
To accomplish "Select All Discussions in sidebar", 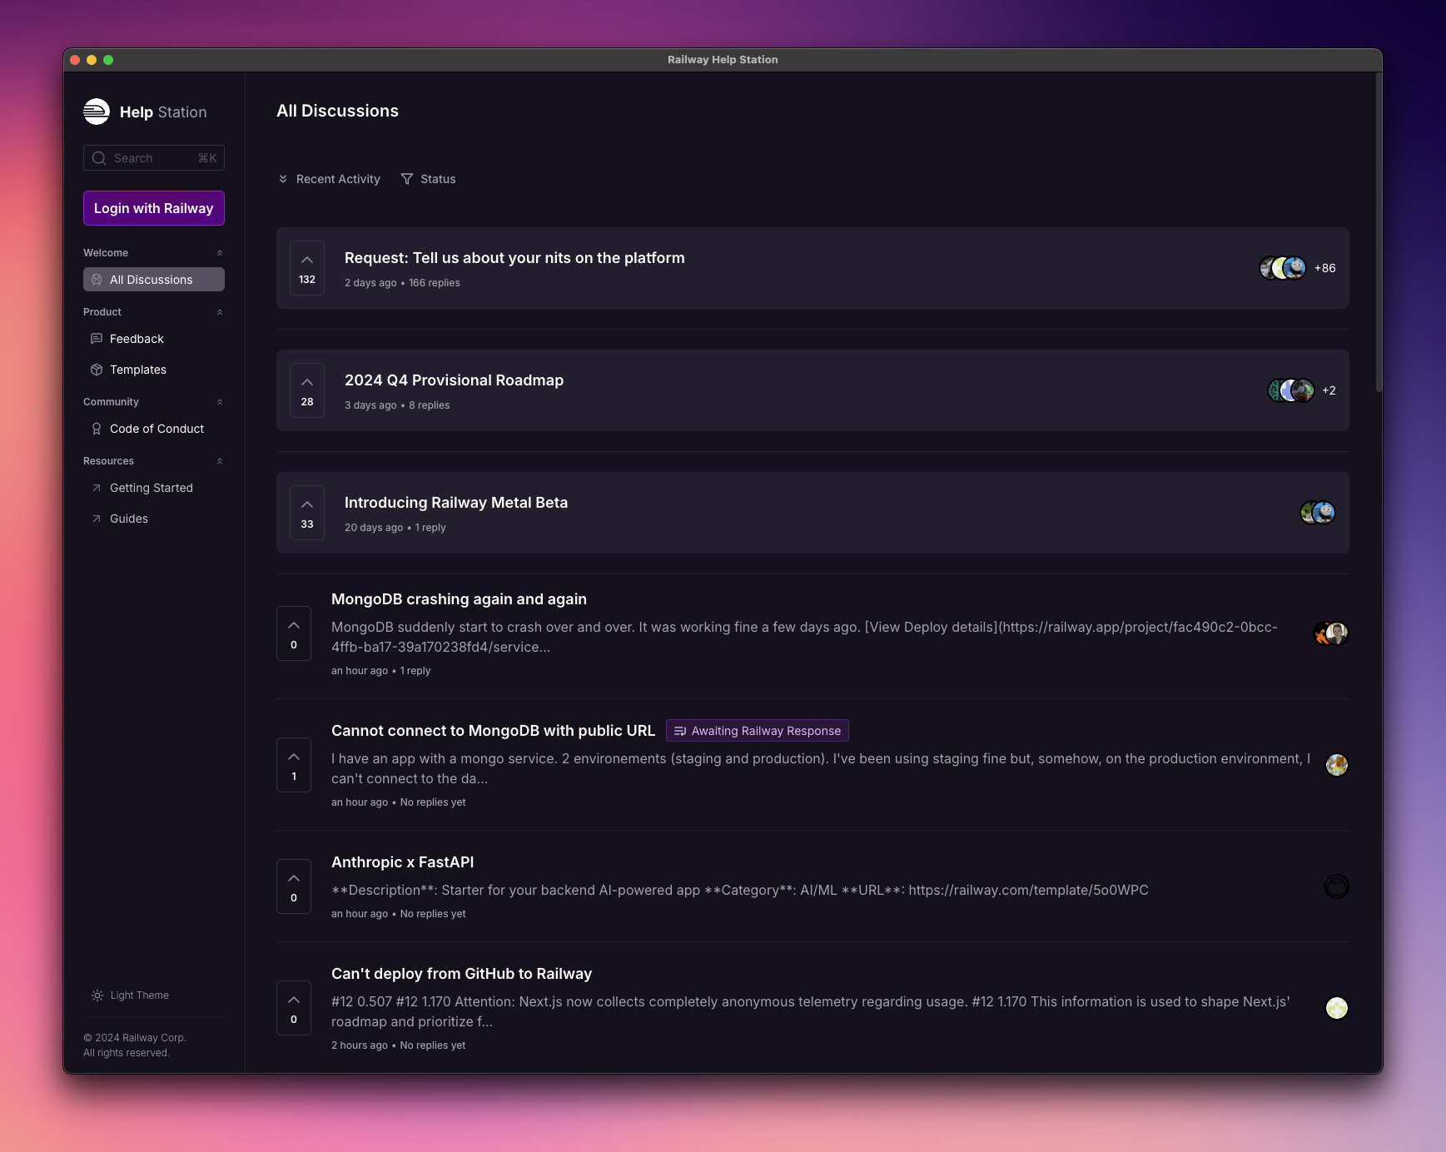I will click(x=154, y=280).
